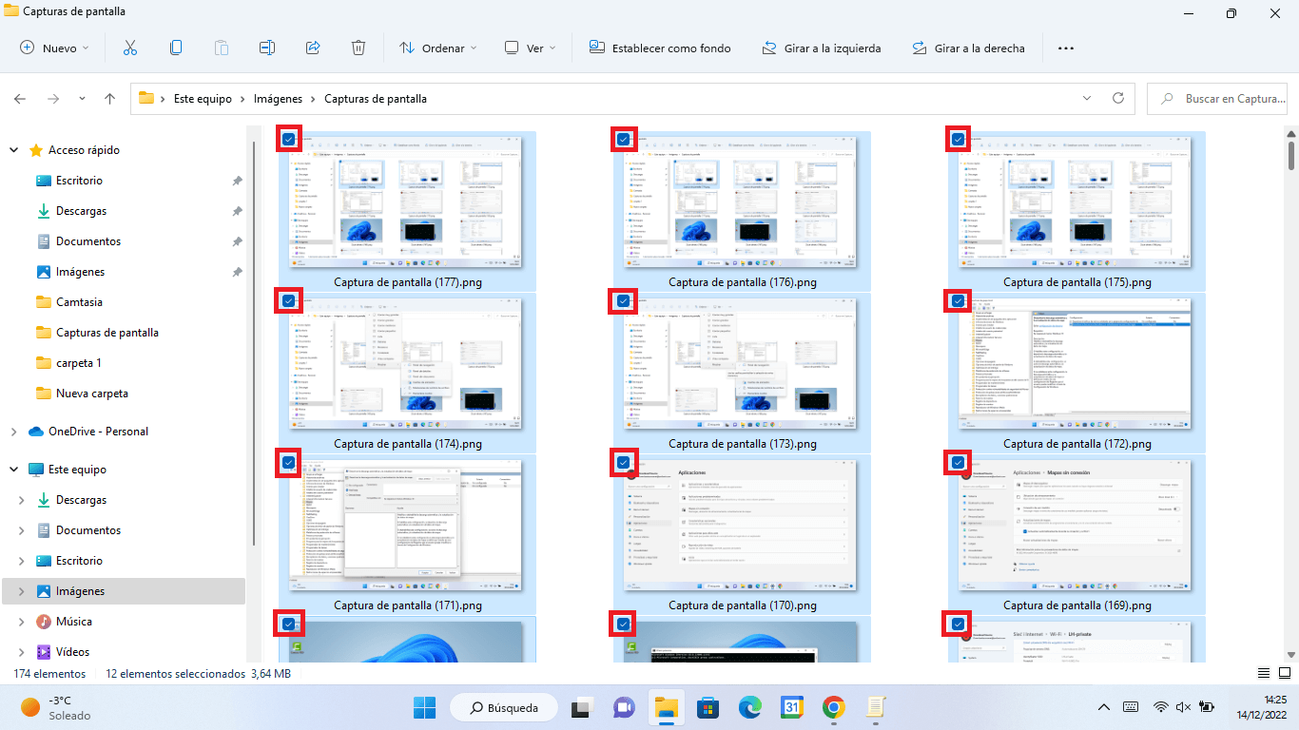
Task: Click the File Explorer taskbar icon
Action: 667,707
